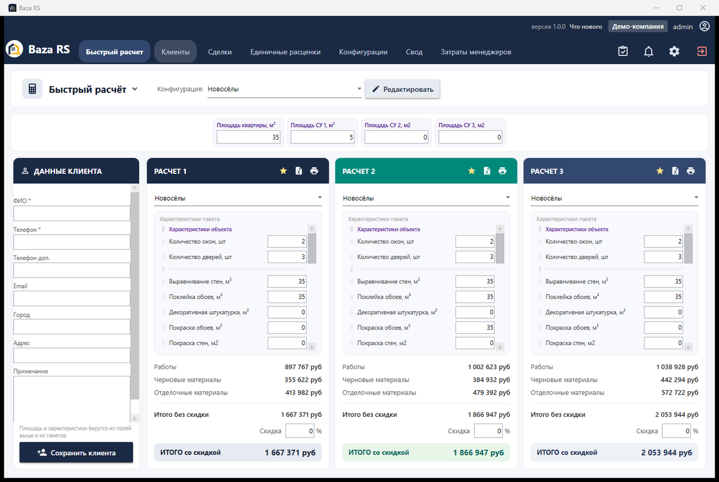Screen dimensions: 719x482
Task: Open the package dropdown in Расчет 1
Action: 238,198
